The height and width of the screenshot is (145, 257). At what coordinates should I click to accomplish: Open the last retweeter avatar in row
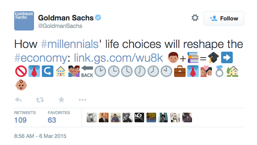(187, 117)
